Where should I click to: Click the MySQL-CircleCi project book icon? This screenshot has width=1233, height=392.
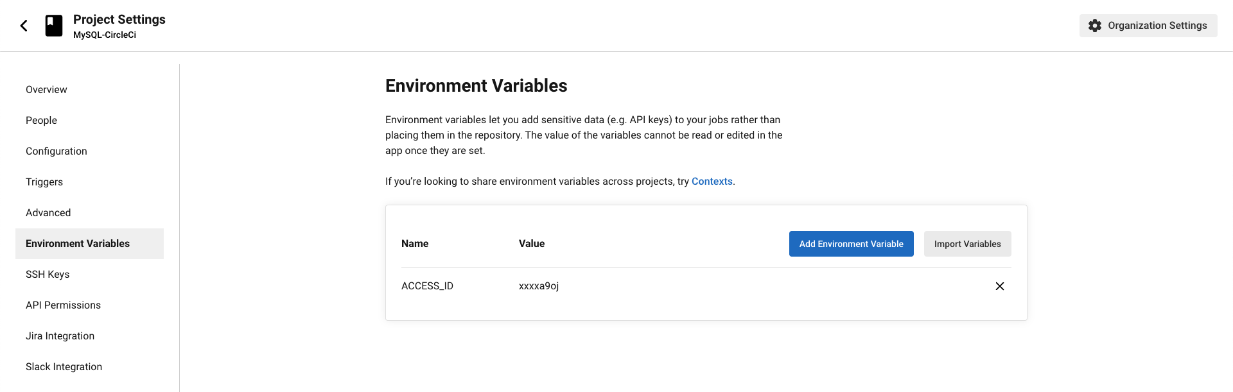tap(54, 26)
